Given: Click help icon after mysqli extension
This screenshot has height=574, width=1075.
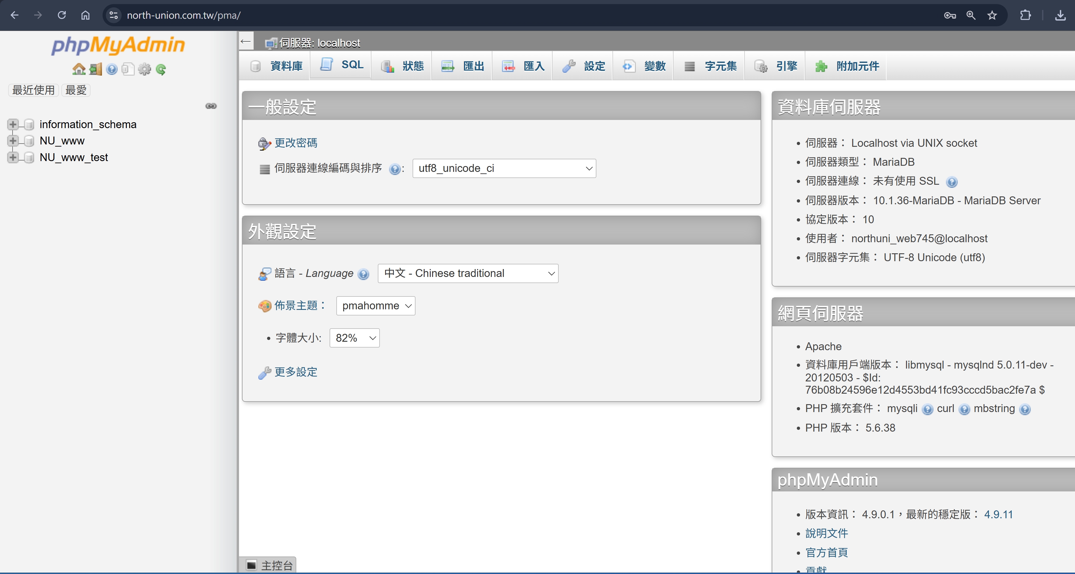Looking at the screenshot, I should (927, 409).
